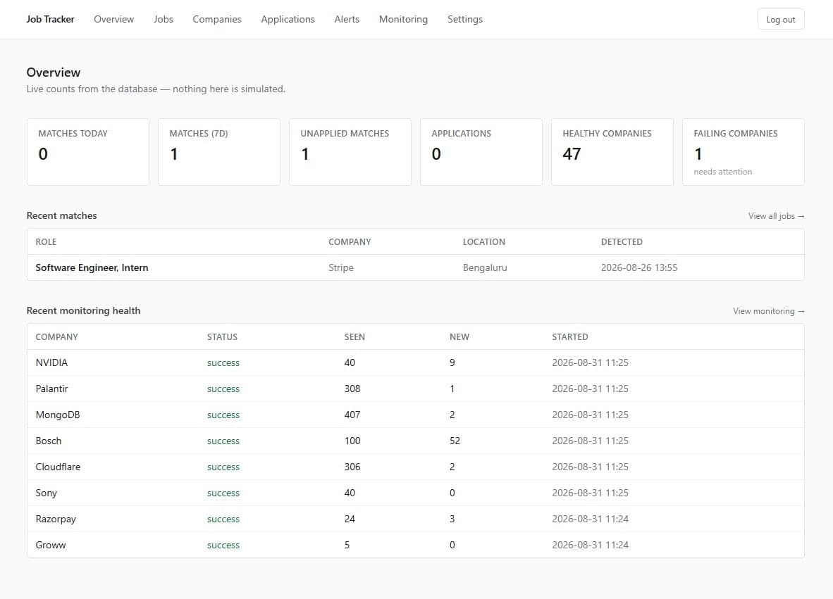Image resolution: width=833 pixels, height=599 pixels.
Task: Click the seen count 306 for Cloudflare
Action: coord(352,467)
